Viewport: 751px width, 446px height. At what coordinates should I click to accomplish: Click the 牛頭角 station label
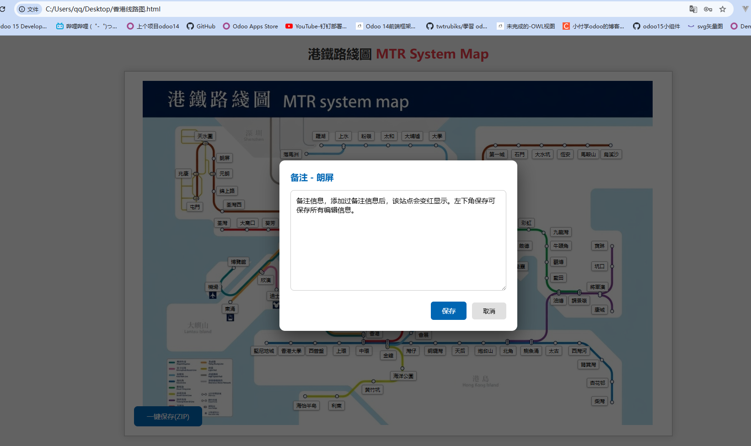pos(561,246)
